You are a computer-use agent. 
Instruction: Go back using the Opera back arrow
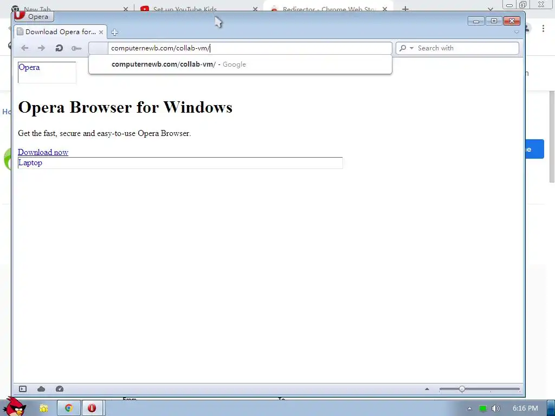point(24,48)
